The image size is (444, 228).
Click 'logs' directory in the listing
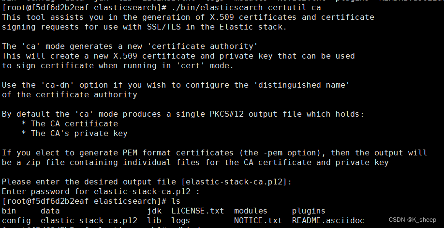tap(181, 221)
